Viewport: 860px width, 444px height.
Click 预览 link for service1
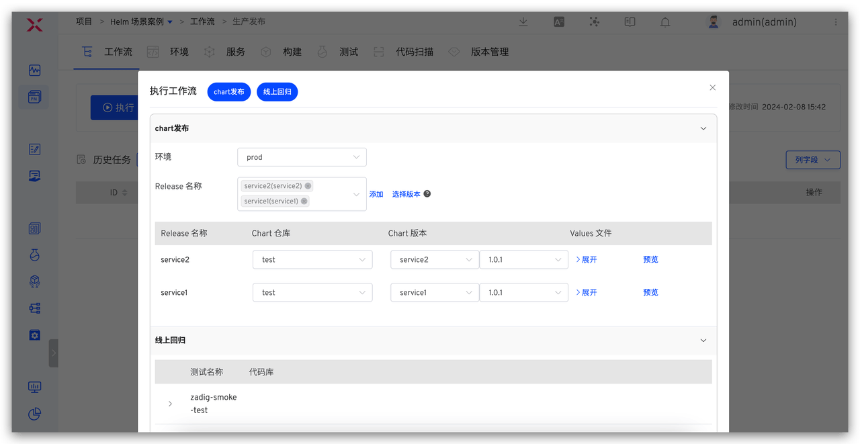pyautogui.click(x=650, y=293)
